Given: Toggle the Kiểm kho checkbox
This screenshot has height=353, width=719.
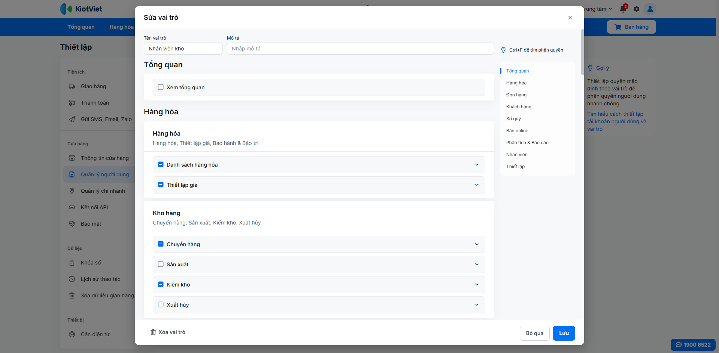Looking at the screenshot, I should (161, 284).
